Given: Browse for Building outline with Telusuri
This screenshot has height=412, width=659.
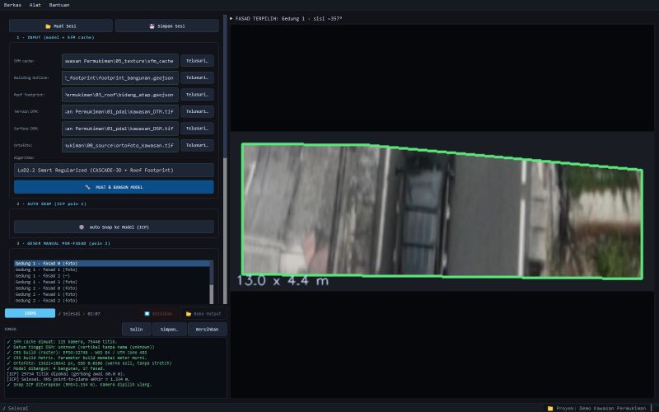Looking at the screenshot, I should (197, 77).
